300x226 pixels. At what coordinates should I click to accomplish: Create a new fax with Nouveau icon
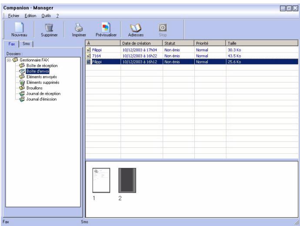(x=19, y=27)
